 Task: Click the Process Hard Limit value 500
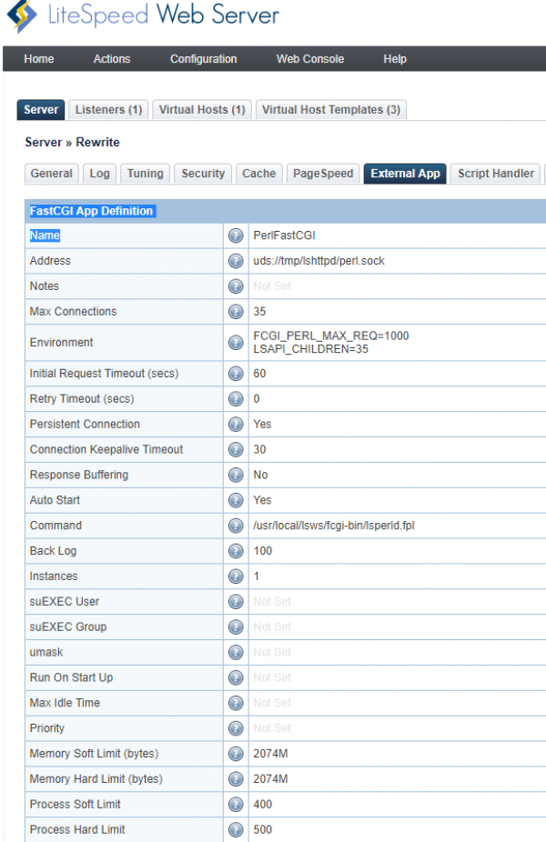coord(263,829)
